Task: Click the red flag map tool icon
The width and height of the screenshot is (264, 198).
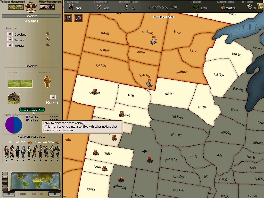Action: point(78,18)
